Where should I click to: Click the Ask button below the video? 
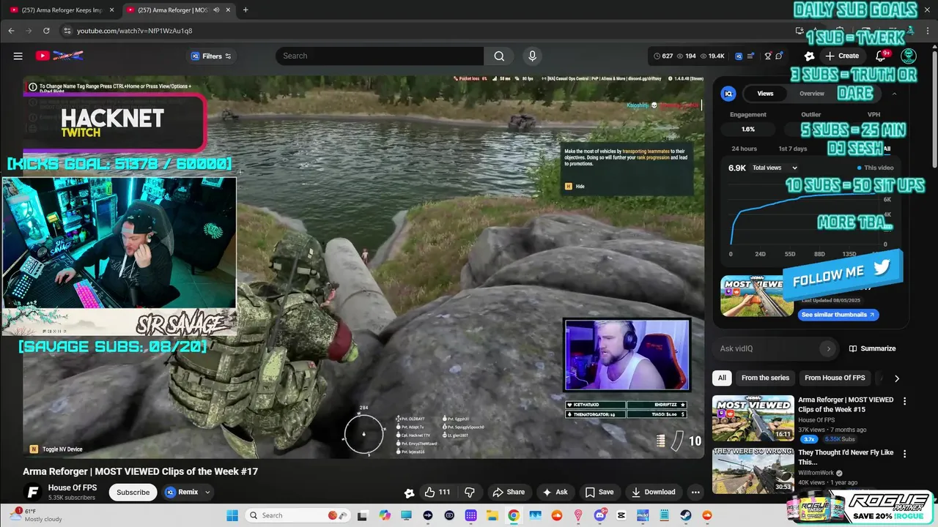click(555, 492)
